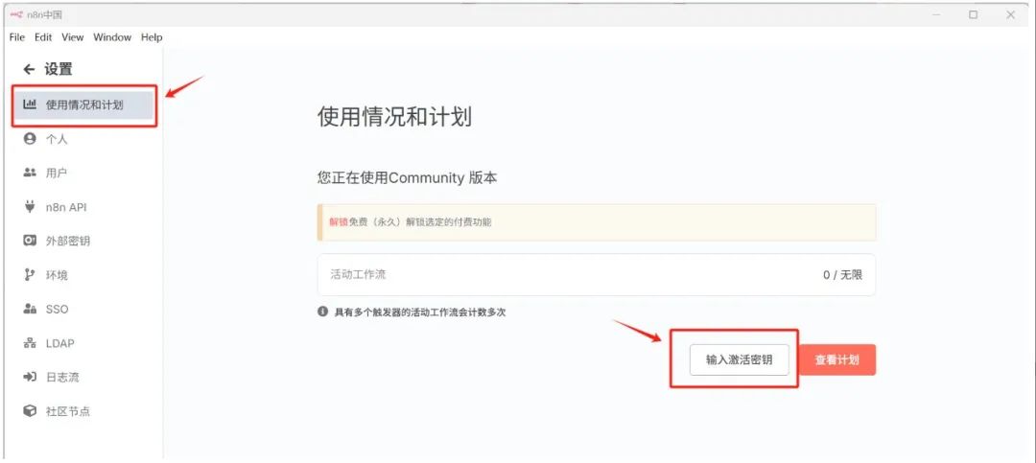
Task: Open the cube icon for 社区节点
Action: click(30, 411)
